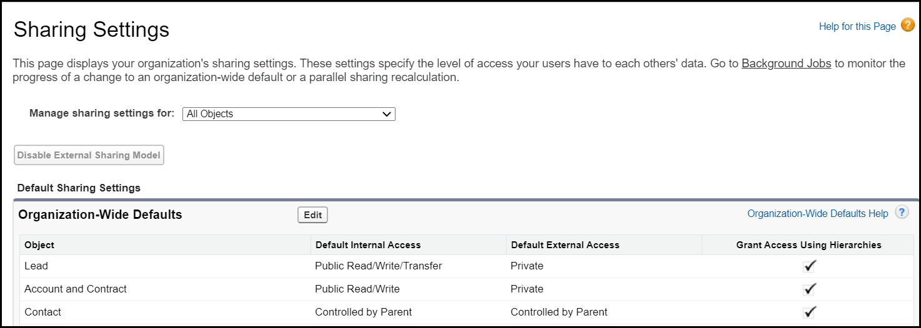This screenshot has height=328, width=921.
Task: Select the Account and Contract row label
Action: pos(76,289)
